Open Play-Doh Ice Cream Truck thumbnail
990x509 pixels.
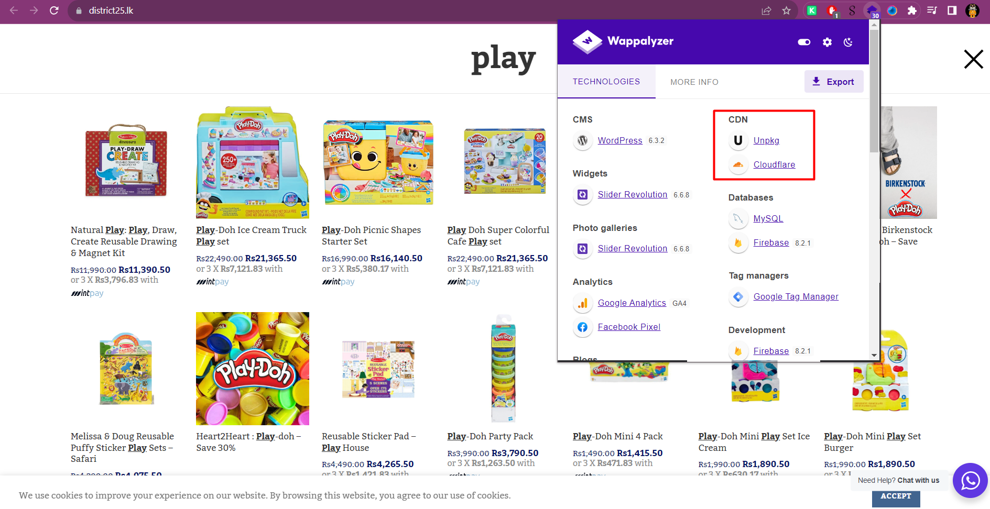(253, 162)
